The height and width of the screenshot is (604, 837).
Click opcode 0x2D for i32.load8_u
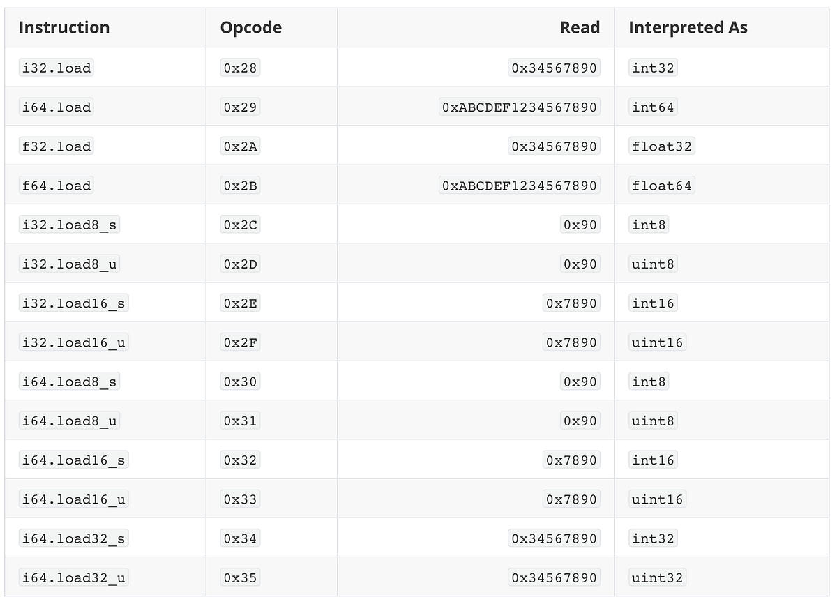[240, 264]
